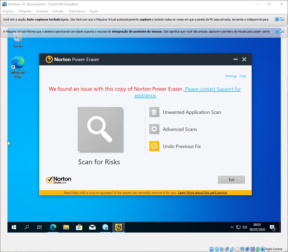Open Learn More about this paid service

coord(202,193)
